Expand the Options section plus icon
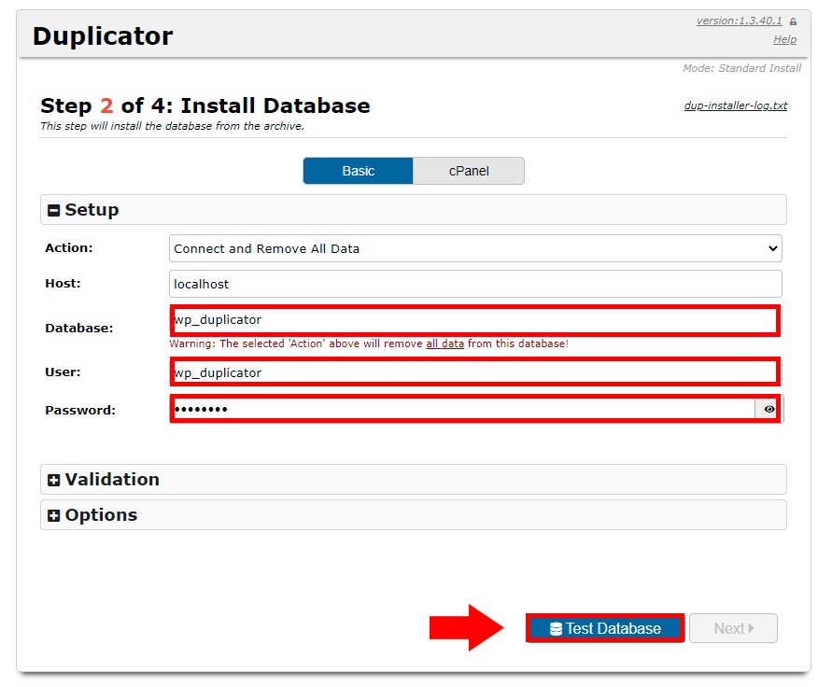 click(x=53, y=515)
